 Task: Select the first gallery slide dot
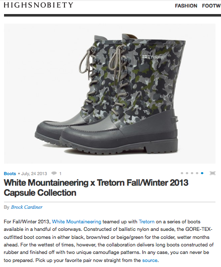182,173
